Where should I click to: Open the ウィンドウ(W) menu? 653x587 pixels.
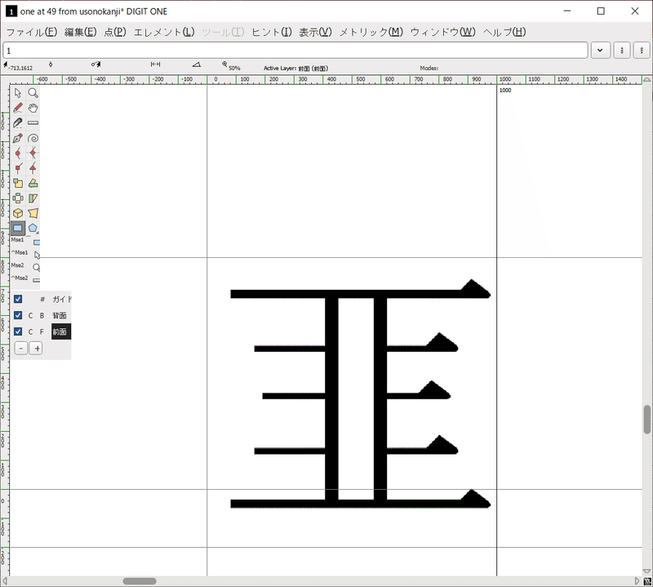tap(442, 32)
